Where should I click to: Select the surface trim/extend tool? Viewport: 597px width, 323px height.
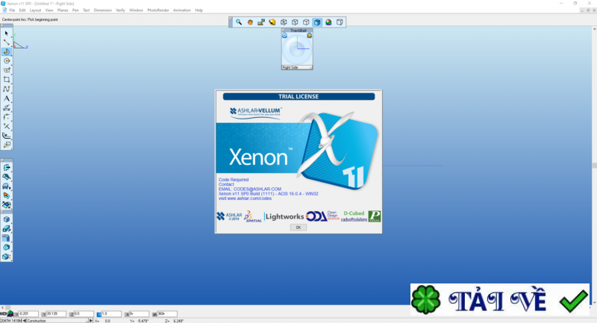7,204
